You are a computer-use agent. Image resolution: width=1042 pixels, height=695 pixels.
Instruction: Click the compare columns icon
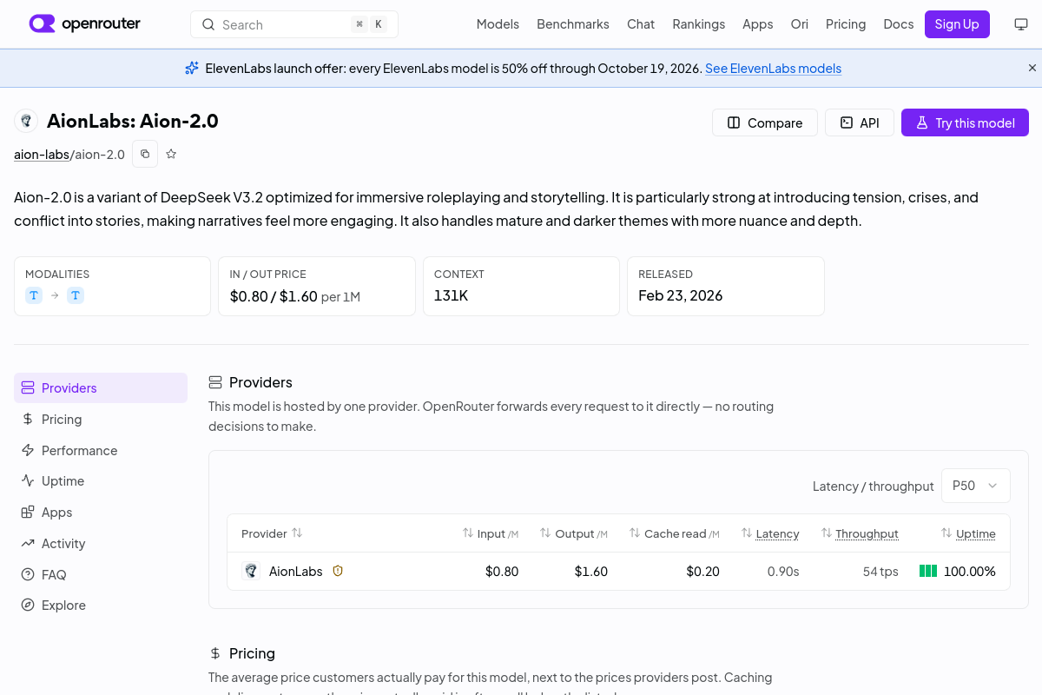click(x=734, y=122)
